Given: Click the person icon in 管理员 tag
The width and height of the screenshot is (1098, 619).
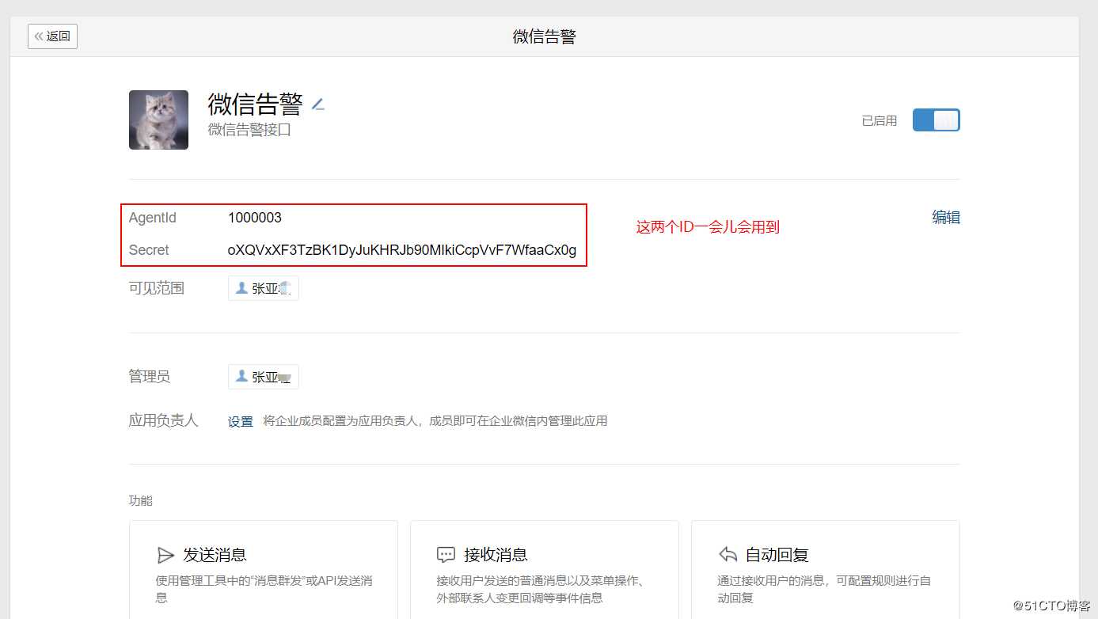Looking at the screenshot, I should point(242,376).
